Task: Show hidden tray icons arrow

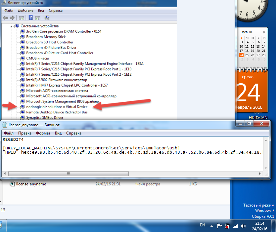Action: [211, 226]
